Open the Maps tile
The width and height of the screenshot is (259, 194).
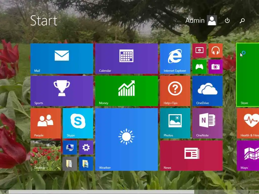248,156
